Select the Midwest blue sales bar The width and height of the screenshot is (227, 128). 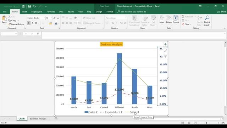point(120,79)
